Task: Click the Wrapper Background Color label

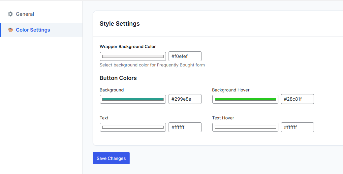Action: click(128, 47)
